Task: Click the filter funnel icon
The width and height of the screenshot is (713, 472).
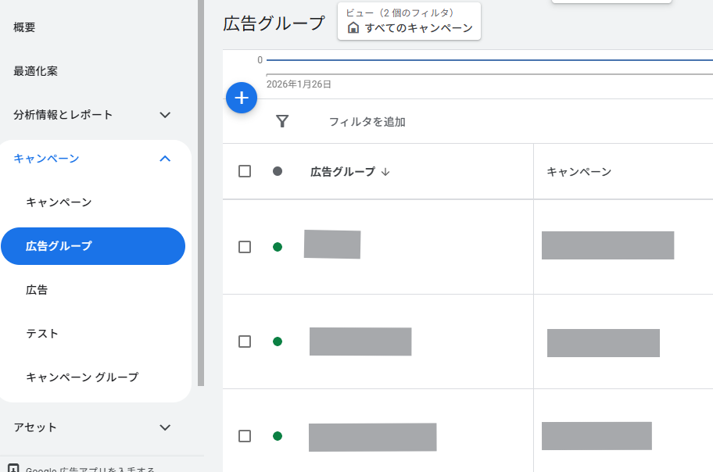Action: tap(282, 121)
